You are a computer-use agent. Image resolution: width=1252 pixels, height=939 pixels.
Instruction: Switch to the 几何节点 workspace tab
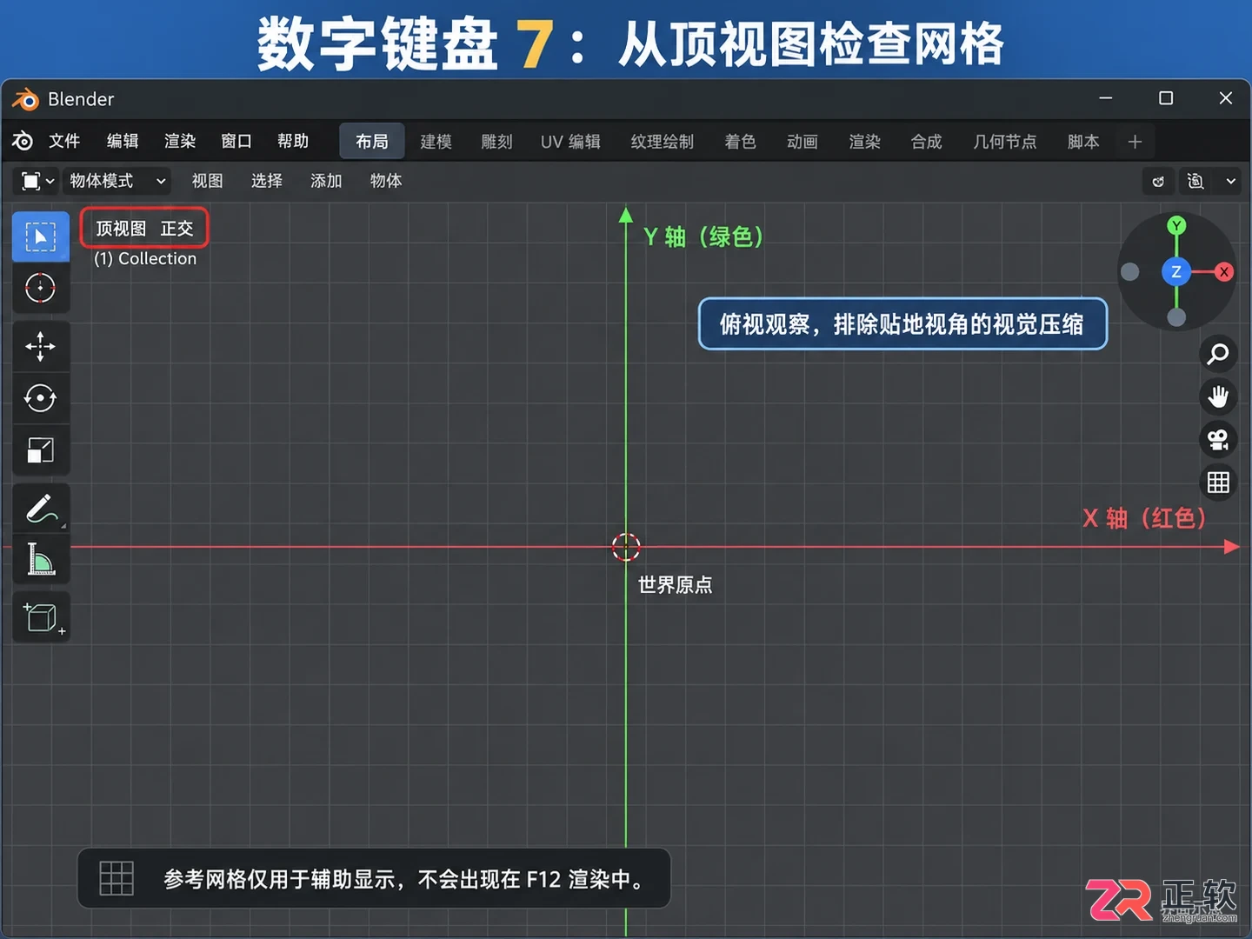point(1004,142)
